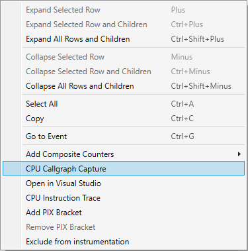248x251 pixels.
Task: Click Expand All Rows and Children
Action: (124, 39)
